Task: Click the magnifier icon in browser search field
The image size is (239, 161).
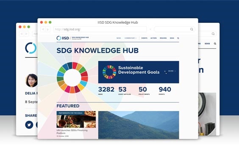Action: 192,29
